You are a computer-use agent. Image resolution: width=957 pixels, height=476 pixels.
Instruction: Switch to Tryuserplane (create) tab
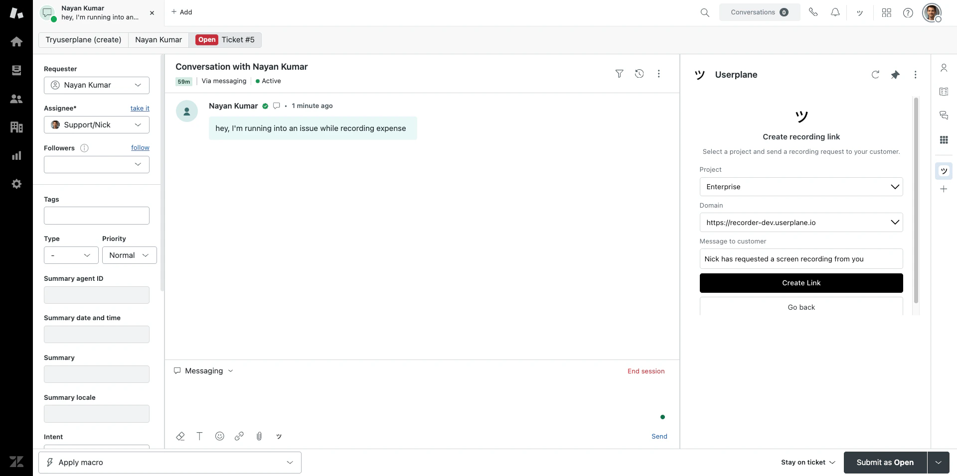tap(83, 40)
